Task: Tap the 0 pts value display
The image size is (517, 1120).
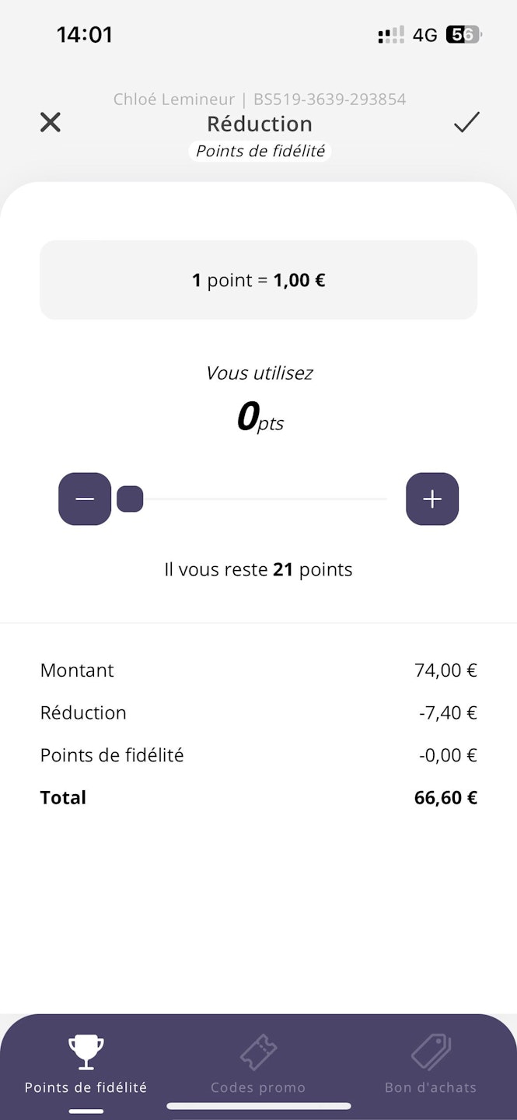Action: click(259, 418)
